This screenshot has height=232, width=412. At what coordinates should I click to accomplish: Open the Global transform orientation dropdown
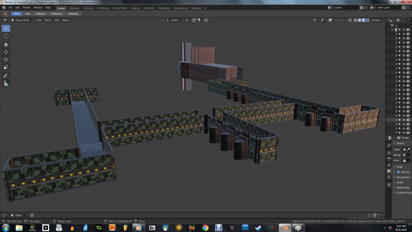pyautogui.click(x=175, y=20)
